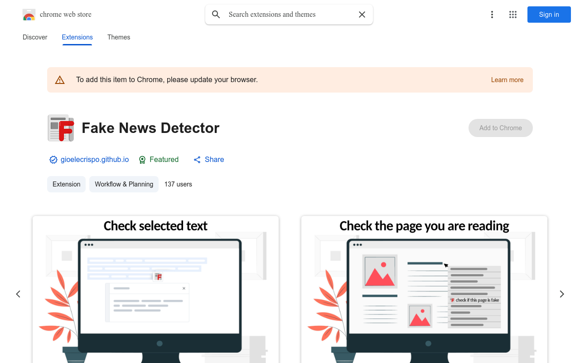Viewport: 580px width, 363px height.
Task: Click the verified publisher badge icon
Action: (x=53, y=160)
